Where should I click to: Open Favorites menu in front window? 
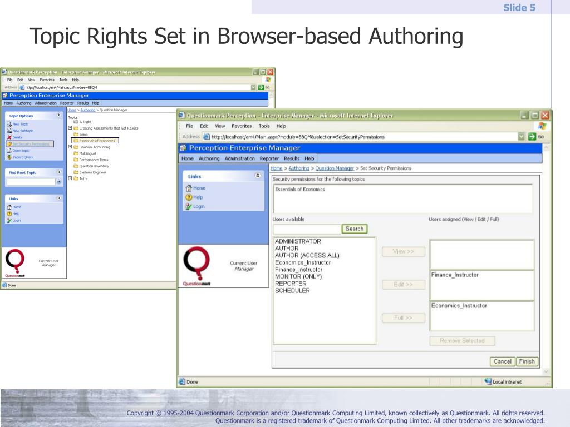(242, 126)
